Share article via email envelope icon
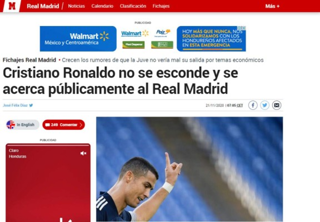 277,105
